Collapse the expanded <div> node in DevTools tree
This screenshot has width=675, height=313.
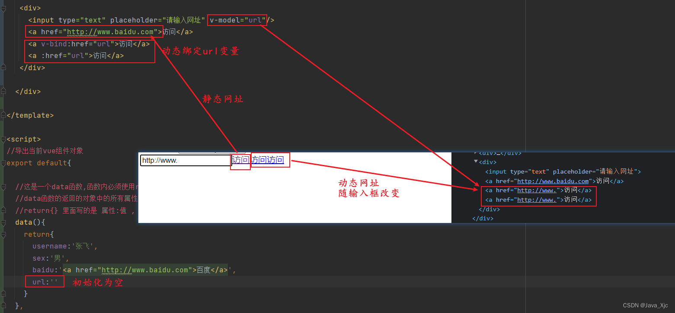coord(476,161)
